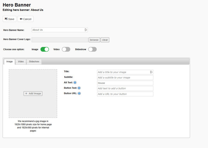This screenshot has width=208, height=148.
Task: Click the info icon next to Alt Text
Action: tap(75, 83)
